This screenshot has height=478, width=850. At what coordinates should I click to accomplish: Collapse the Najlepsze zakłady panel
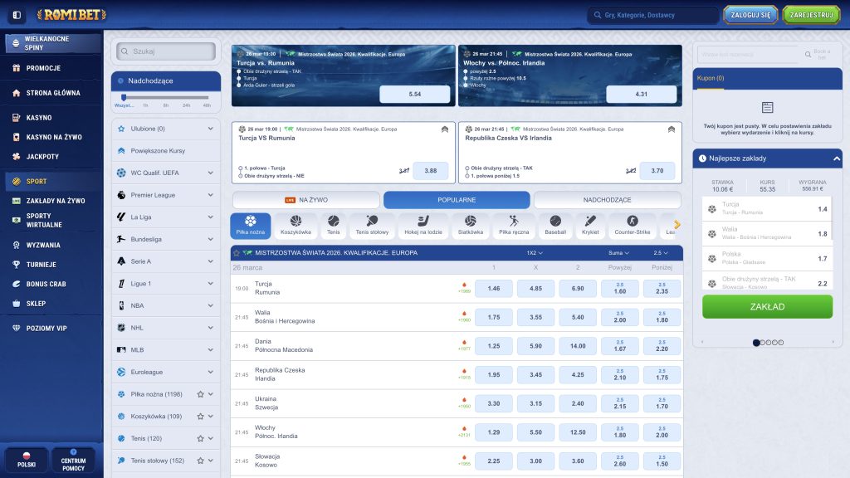pos(837,159)
